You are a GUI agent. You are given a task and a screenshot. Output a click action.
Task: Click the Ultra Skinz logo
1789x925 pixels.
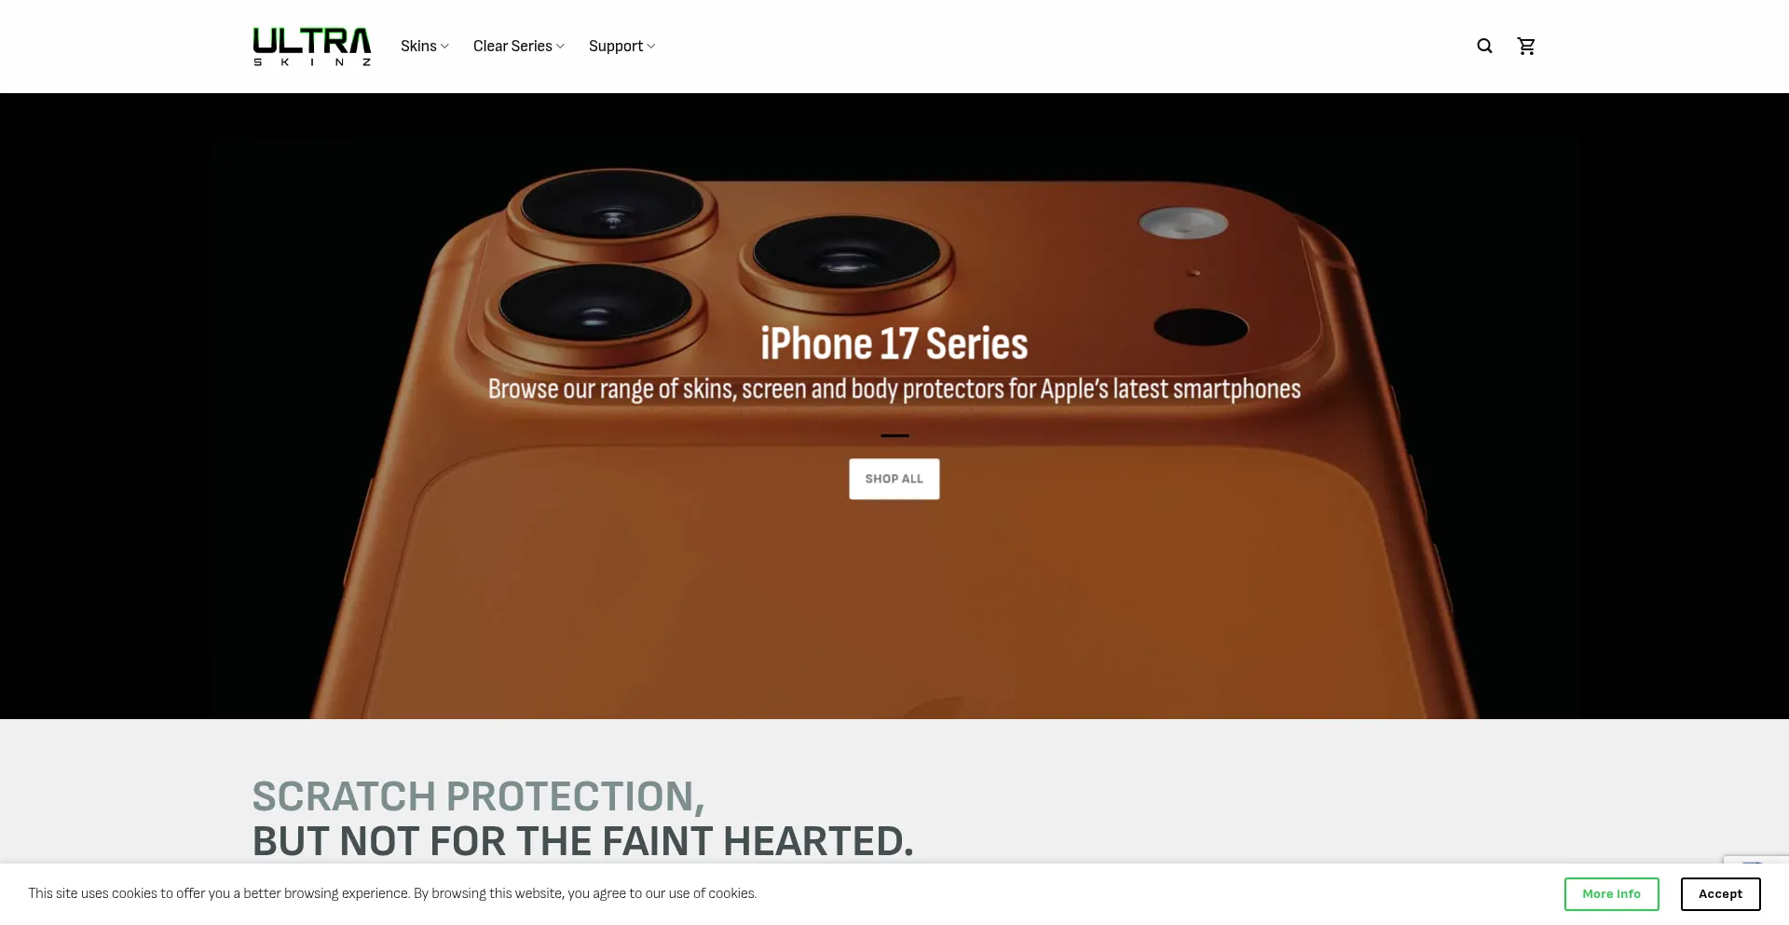pyautogui.click(x=312, y=47)
